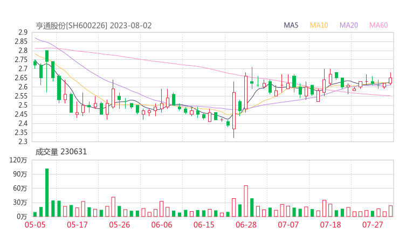This screenshot has width=399, height=237.
Task: Click the tallest red candlestick in the price chart
Action: tap(234, 110)
